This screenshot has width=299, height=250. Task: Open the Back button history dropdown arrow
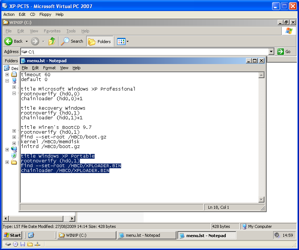(x=27, y=41)
